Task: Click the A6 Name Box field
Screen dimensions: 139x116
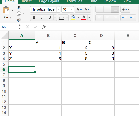Action: pyautogui.click(x=9, y=27)
